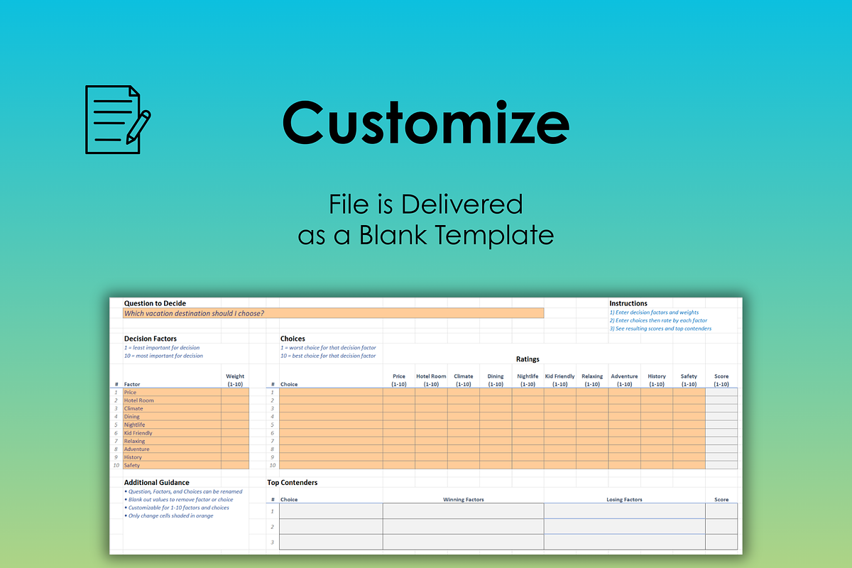Image resolution: width=852 pixels, height=568 pixels.
Task: Click the "Climate (1-10)" ratings column header
Action: (x=464, y=381)
